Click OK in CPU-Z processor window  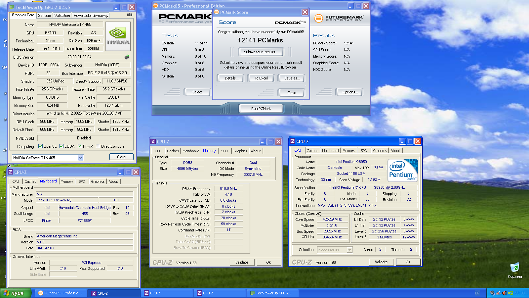tap(408, 262)
